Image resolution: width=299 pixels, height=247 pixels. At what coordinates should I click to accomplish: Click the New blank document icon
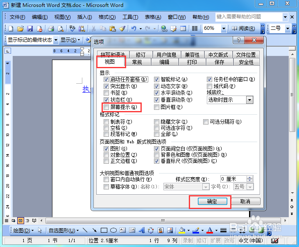point(11,29)
